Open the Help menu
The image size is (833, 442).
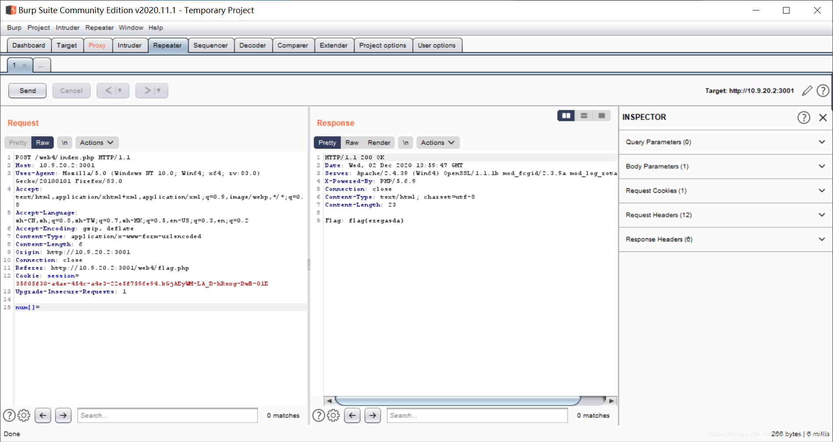point(155,28)
